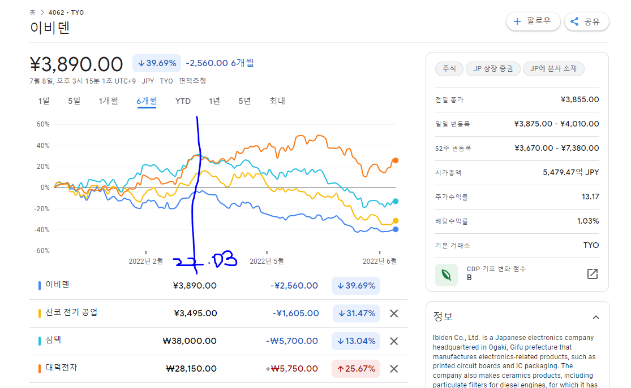Click the 주식 tag chip
The width and height of the screenshot is (631, 388).
449,69
